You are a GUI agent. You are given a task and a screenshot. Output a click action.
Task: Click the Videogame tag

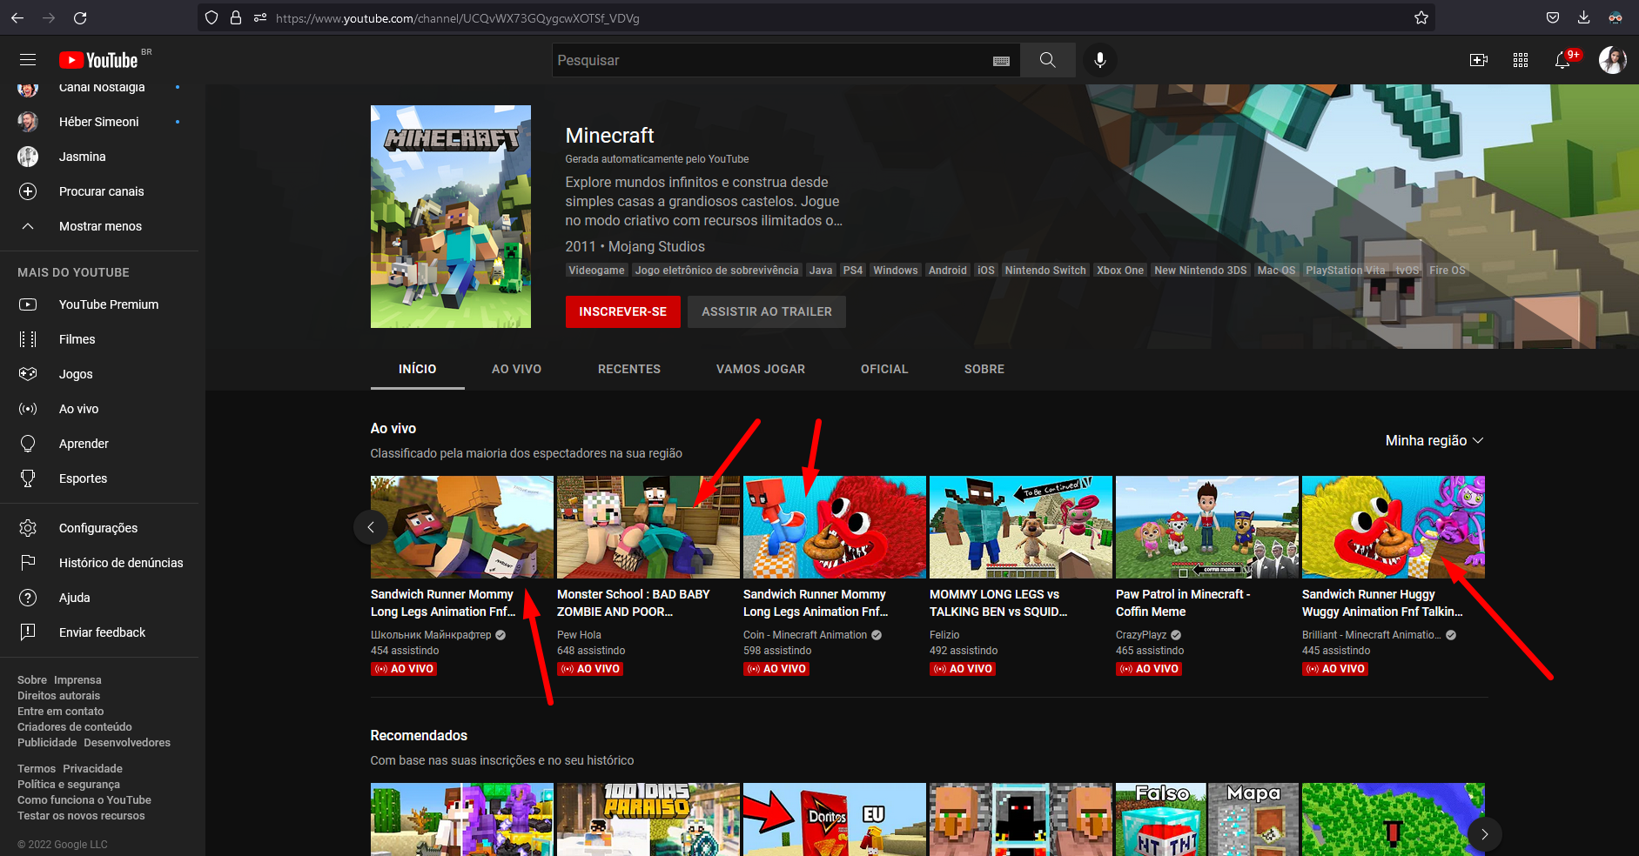(596, 271)
